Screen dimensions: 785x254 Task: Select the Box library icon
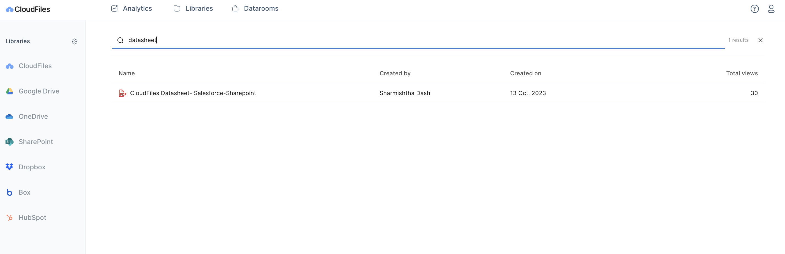tap(9, 192)
